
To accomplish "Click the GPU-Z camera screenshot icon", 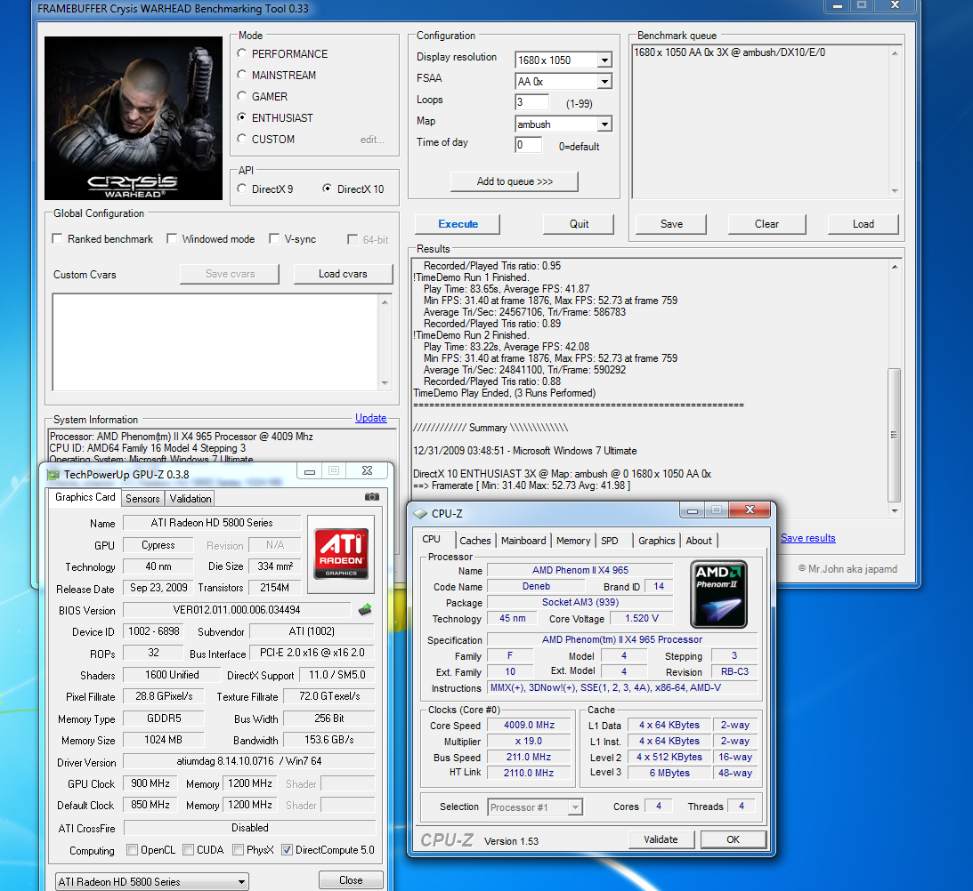I will pyautogui.click(x=372, y=497).
